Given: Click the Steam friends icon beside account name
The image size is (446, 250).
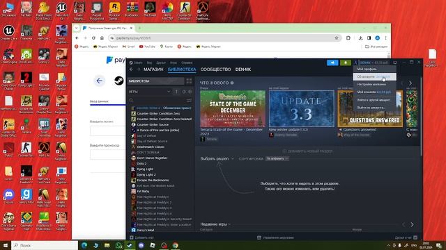Looking at the screenshot, I should coord(356,62).
